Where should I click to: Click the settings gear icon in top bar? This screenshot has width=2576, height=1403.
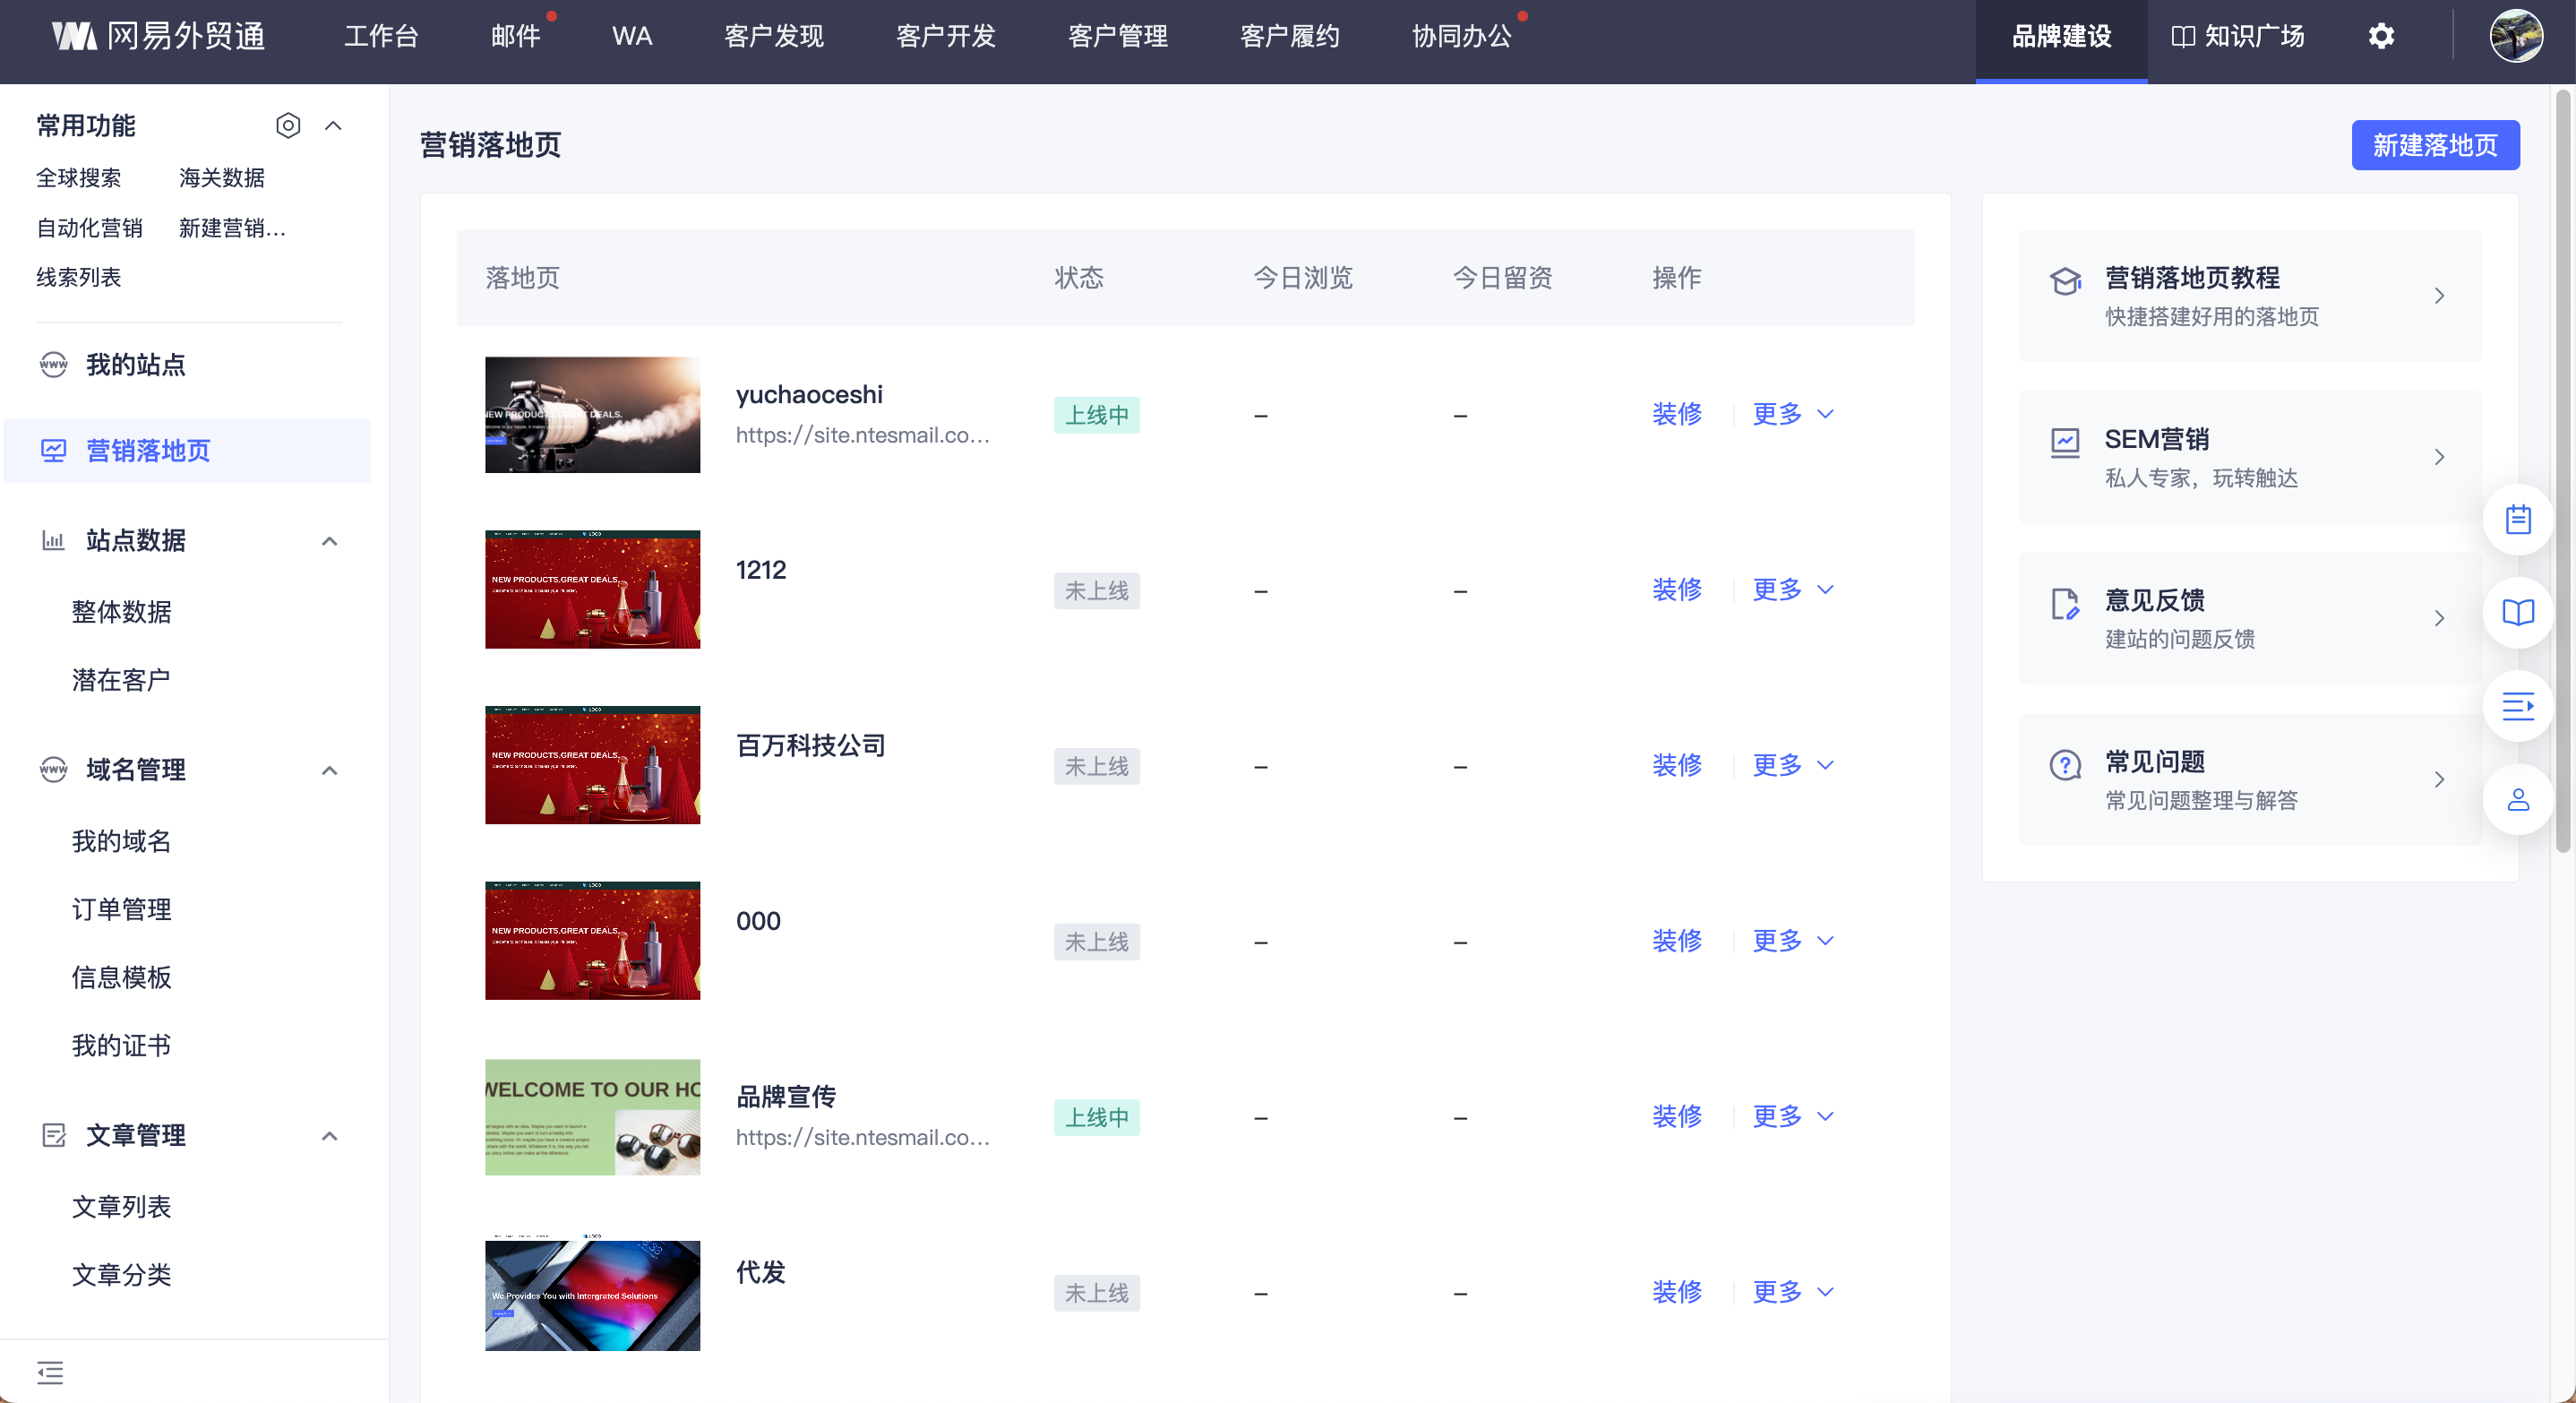coord(2381,37)
